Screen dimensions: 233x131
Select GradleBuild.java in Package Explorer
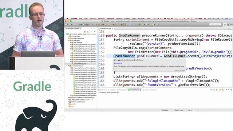click(x=81, y=64)
